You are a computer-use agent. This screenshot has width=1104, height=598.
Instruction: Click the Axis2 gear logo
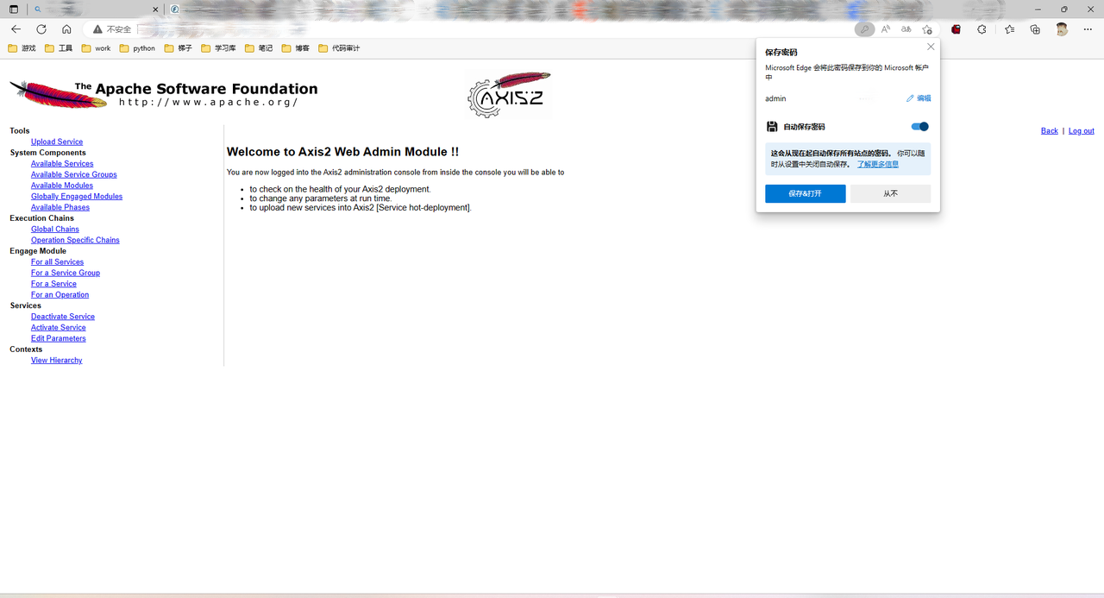[x=509, y=95]
